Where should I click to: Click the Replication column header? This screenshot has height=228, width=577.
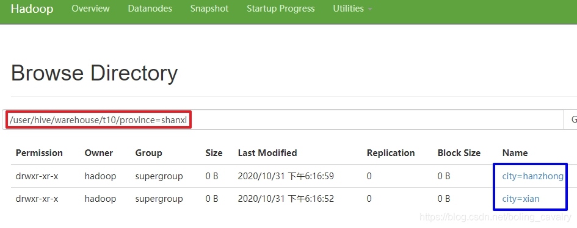click(x=391, y=153)
